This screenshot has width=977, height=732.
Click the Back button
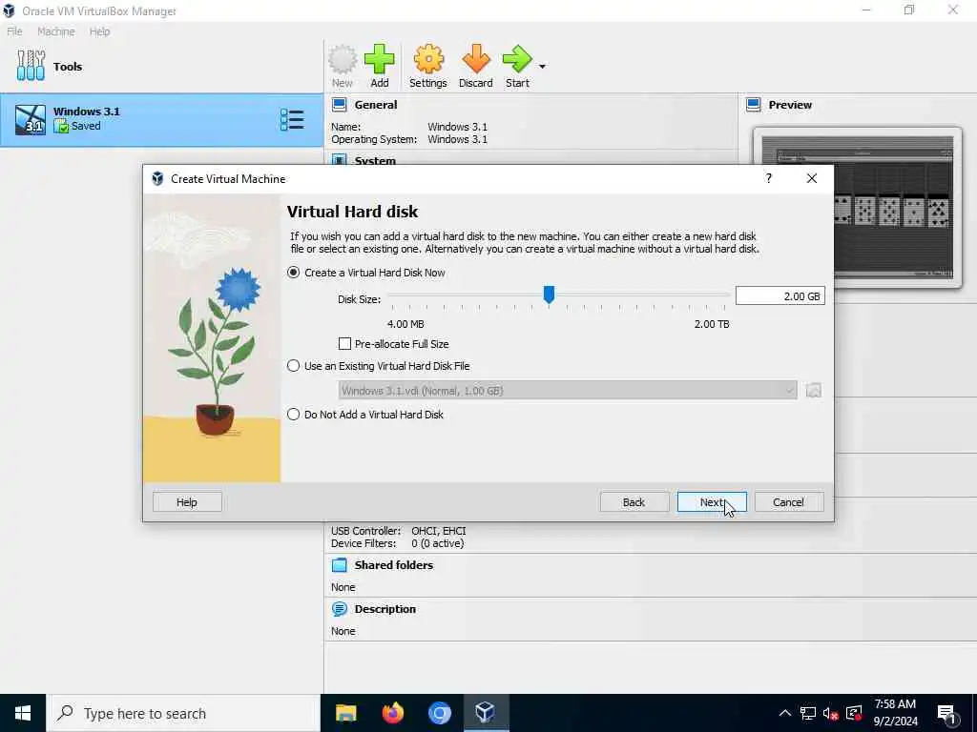[634, 502]
